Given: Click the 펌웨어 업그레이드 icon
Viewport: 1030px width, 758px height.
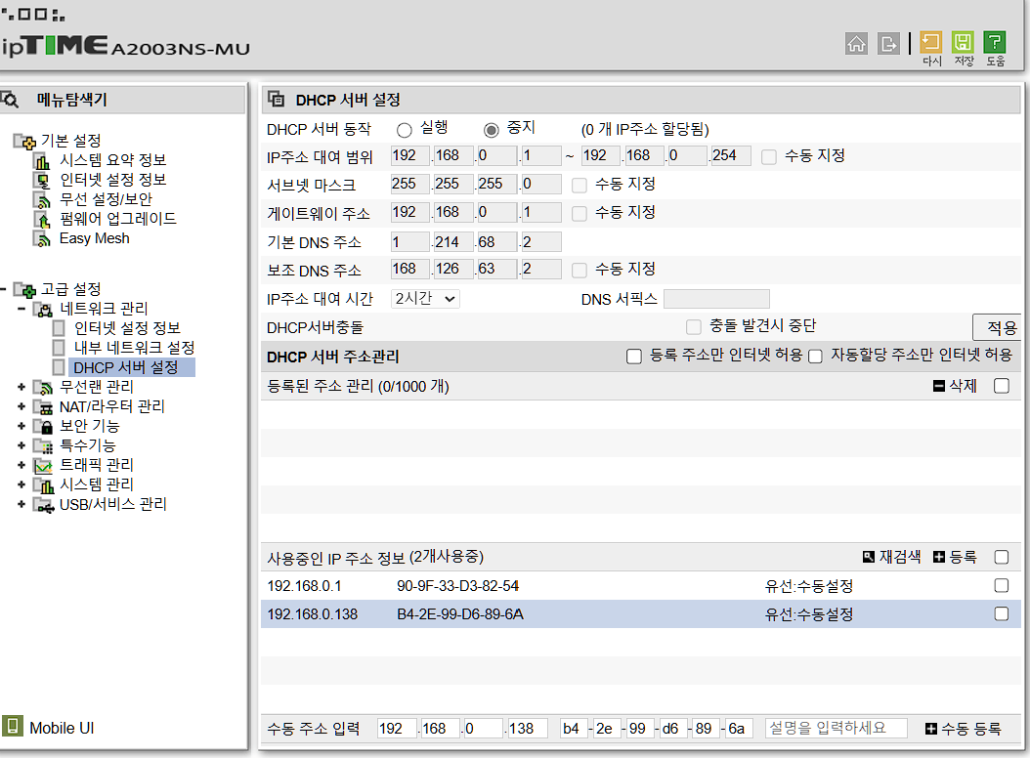Looking at the screenshot, I should [43, 220].
